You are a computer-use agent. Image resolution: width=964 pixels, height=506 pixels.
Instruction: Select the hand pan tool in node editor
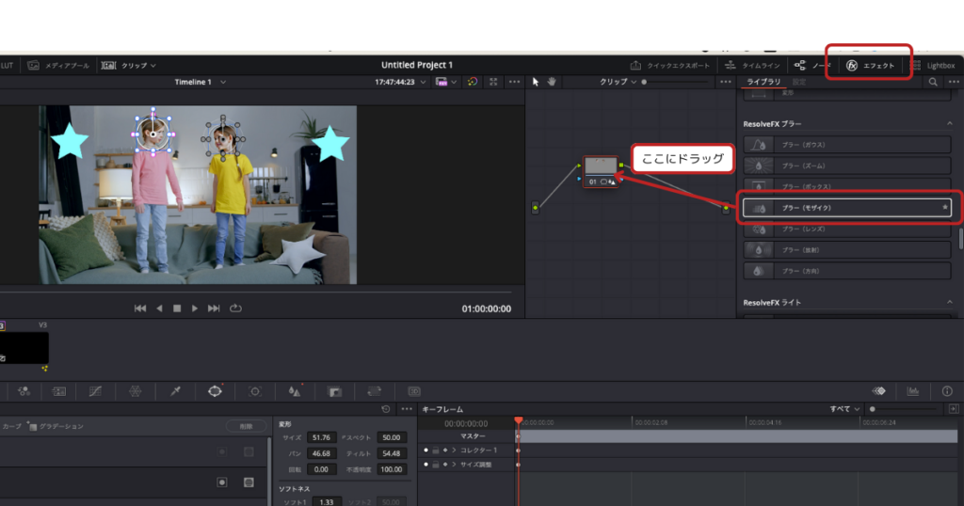click(551, 82)
